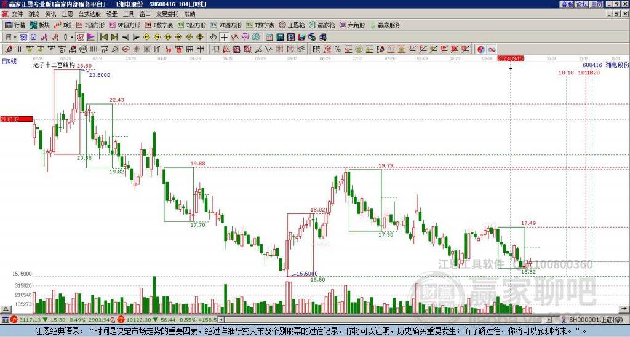Toggle the red-blue yin-yang icon
The image size is (630, 337).
481,49
